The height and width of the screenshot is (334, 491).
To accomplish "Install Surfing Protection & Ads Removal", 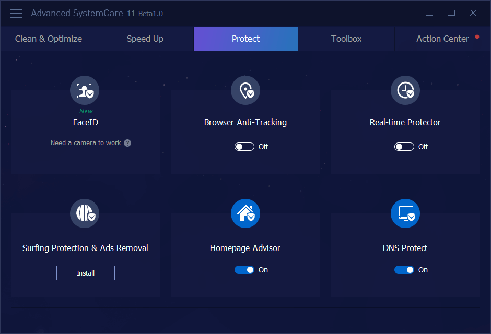I will [86, 273].
